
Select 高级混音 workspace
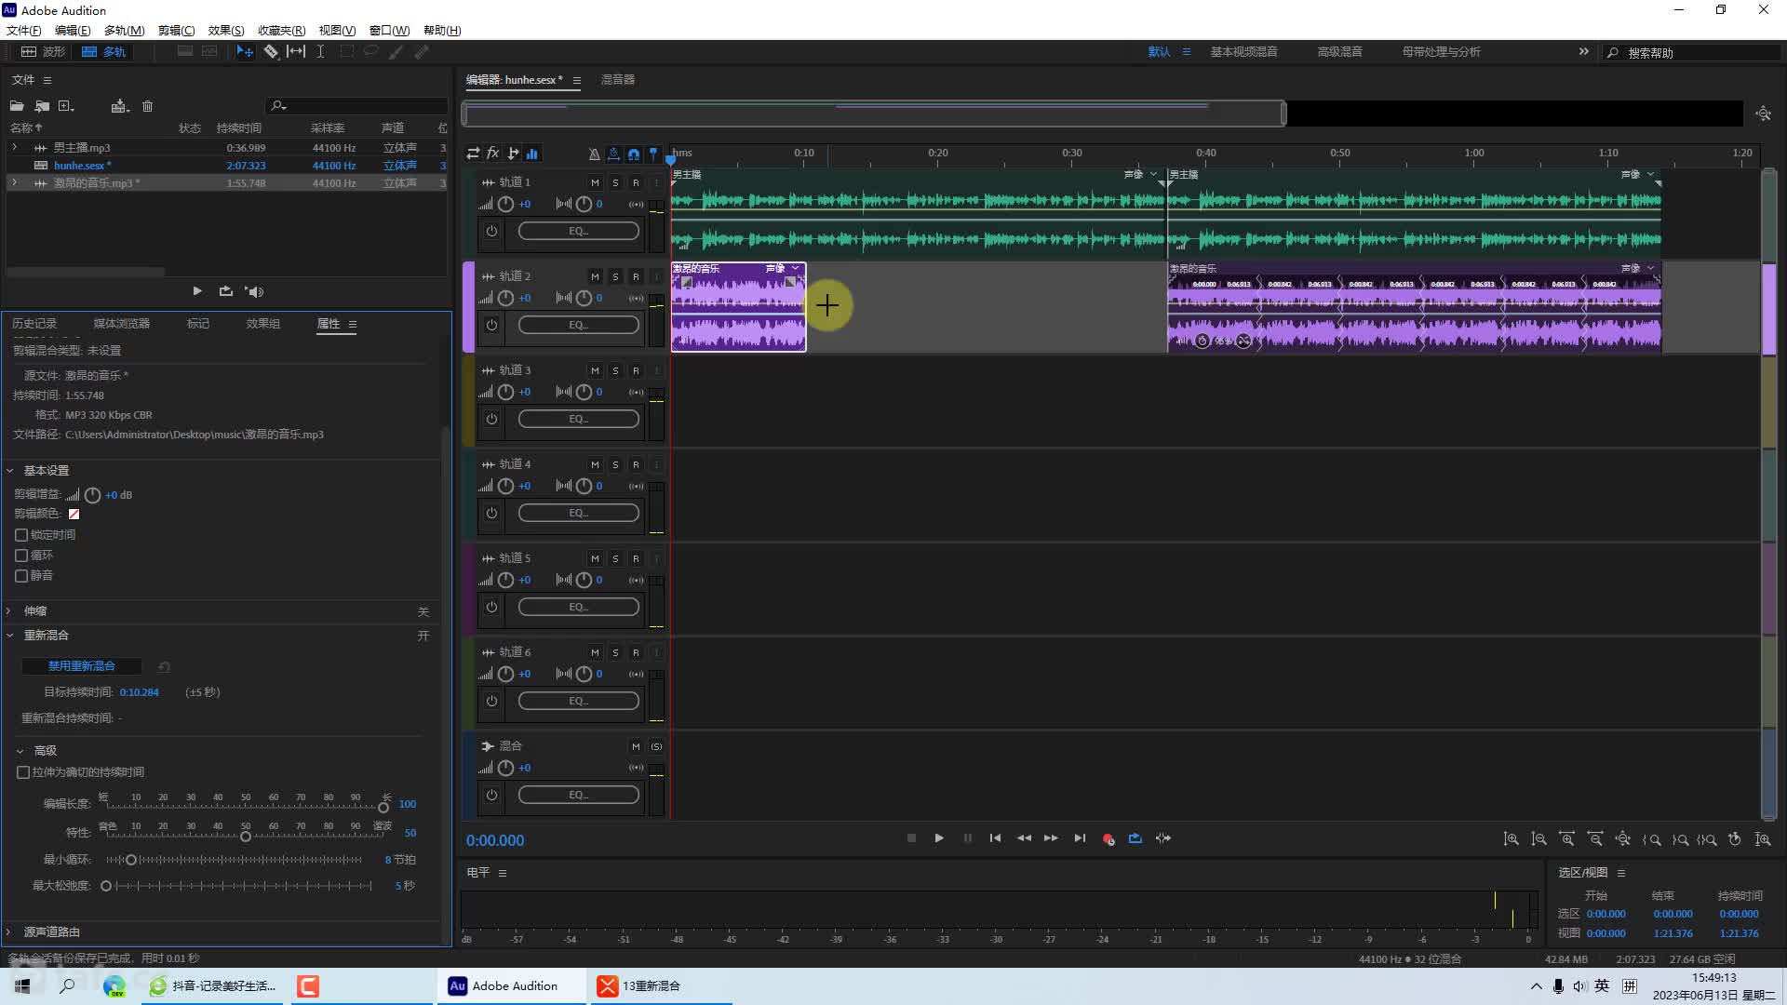click(x=1339, y=52)
